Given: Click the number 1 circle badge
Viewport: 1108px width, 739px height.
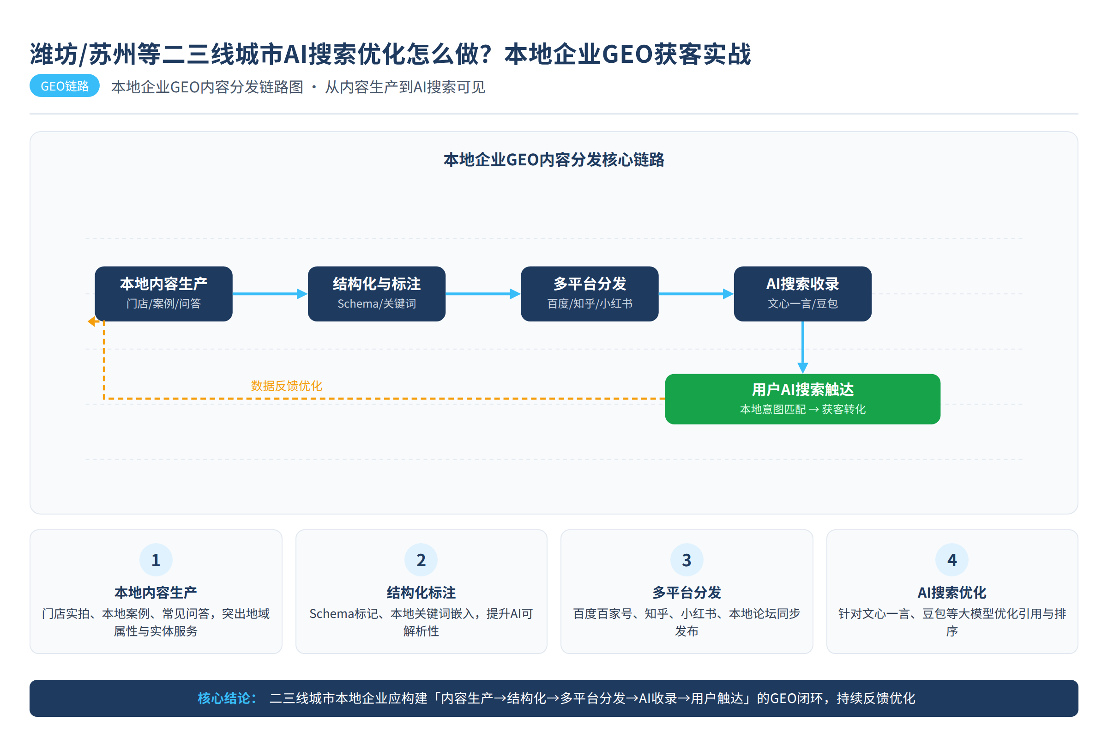Looking at the screenshot, I should click(156, 559).
